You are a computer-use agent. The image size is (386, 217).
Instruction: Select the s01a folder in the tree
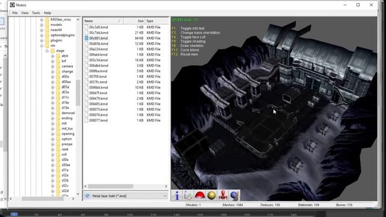tap(65, 170)
